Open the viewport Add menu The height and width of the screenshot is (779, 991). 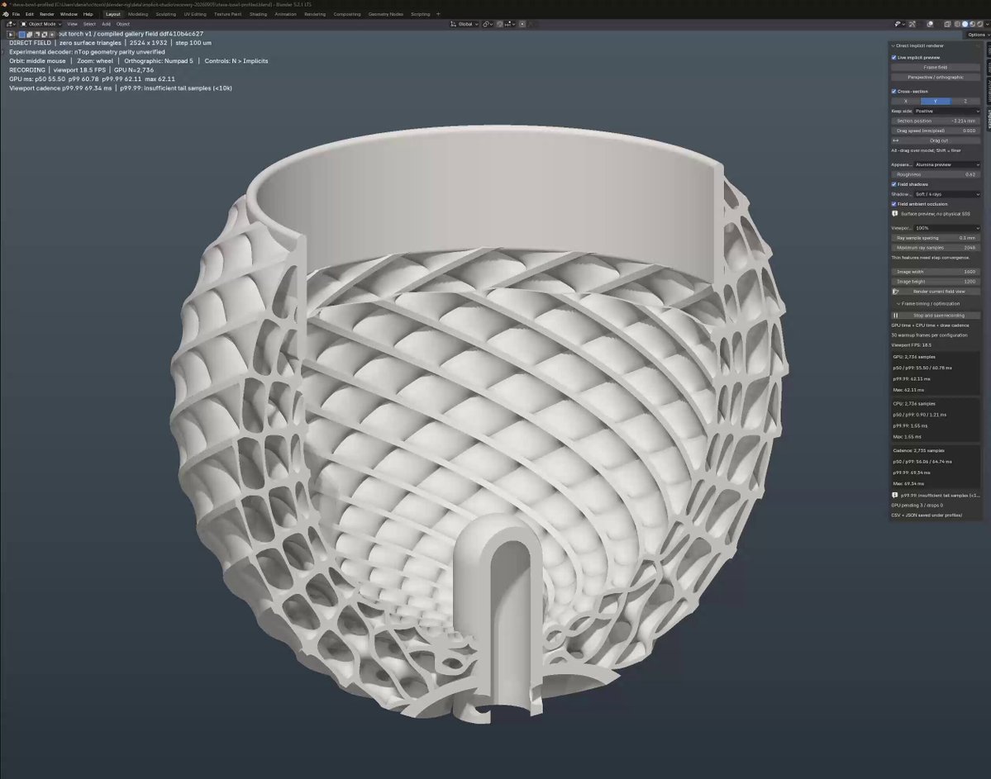[x=106, y=24]
